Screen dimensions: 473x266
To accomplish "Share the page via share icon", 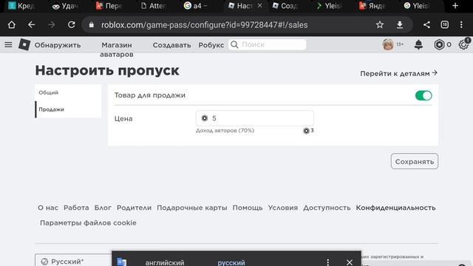I will click(426, 24).
